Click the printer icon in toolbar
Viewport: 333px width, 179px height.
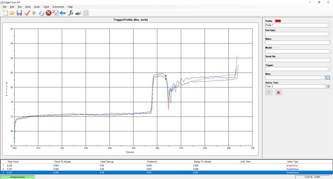pos(78,13)
